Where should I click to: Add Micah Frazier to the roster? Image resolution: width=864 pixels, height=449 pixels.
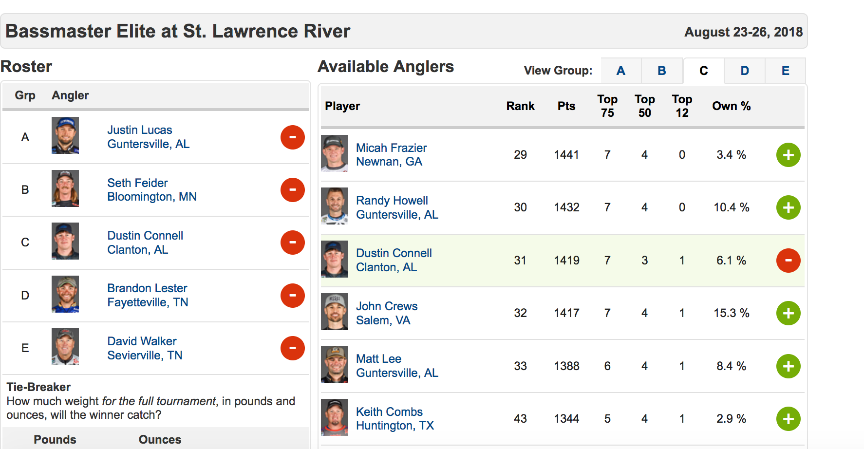click(x=788, y=155)
